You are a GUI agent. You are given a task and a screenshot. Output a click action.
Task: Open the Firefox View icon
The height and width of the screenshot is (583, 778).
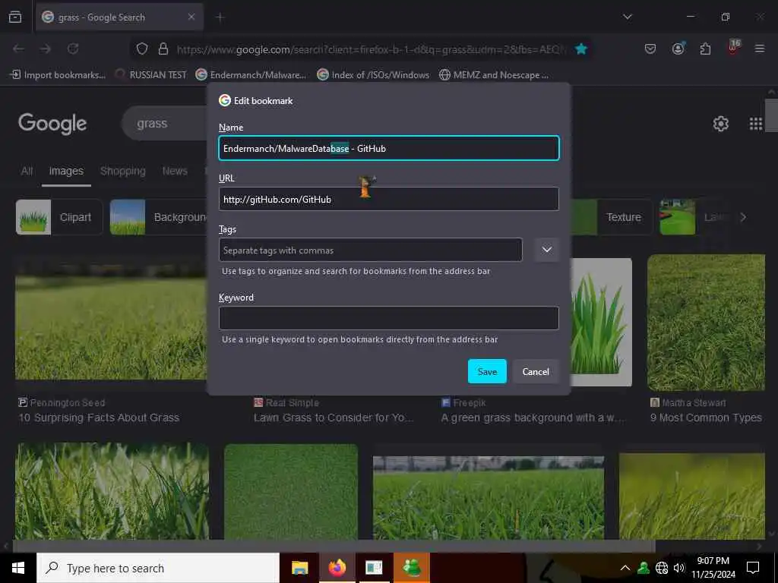click(x=15, y=17)
